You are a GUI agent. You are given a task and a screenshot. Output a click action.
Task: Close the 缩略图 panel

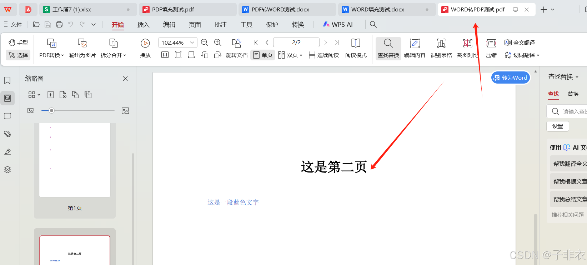coord(125,79)
